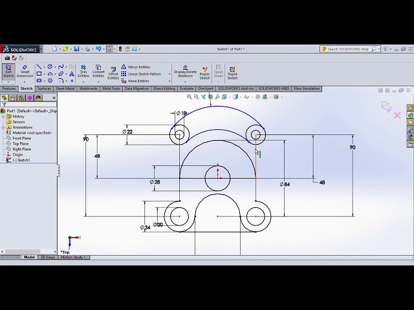The image size is (414, 310).
Task: Switch to the Features tab
Action: tap(9, 88)
